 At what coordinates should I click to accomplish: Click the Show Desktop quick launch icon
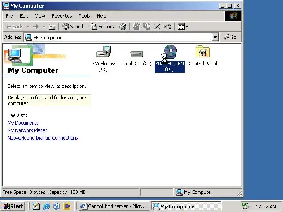[x=36, y=206]
